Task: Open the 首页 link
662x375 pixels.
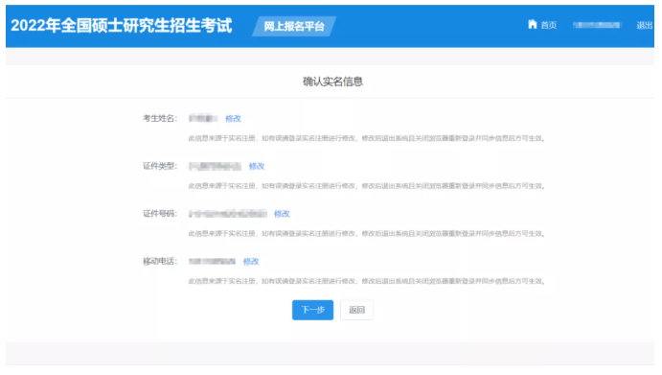Action: pyautogui.click(x=548, y=25)
